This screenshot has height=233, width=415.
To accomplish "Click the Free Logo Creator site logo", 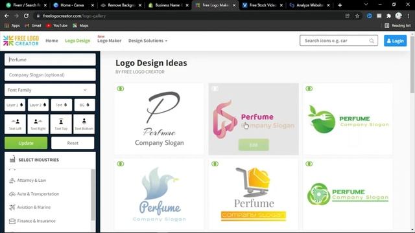I will pyautogui.click(x=21, y=41).
